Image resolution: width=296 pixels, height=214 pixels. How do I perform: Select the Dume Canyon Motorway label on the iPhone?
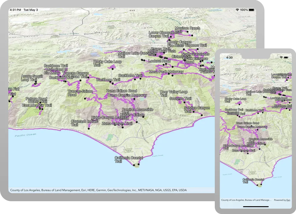(x=252, y=127)
